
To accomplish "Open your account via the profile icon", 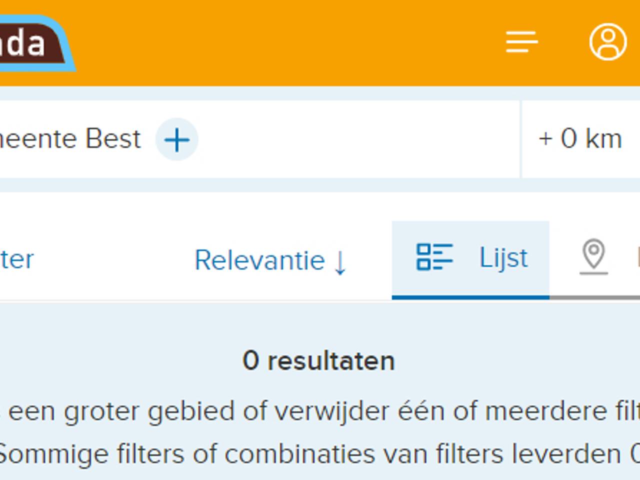I will 607,42.
